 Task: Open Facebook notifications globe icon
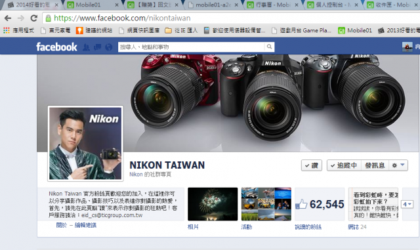tap(108, 47)
